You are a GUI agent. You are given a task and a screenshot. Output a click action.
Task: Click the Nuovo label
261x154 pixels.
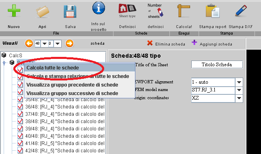[x=14, y=27]
